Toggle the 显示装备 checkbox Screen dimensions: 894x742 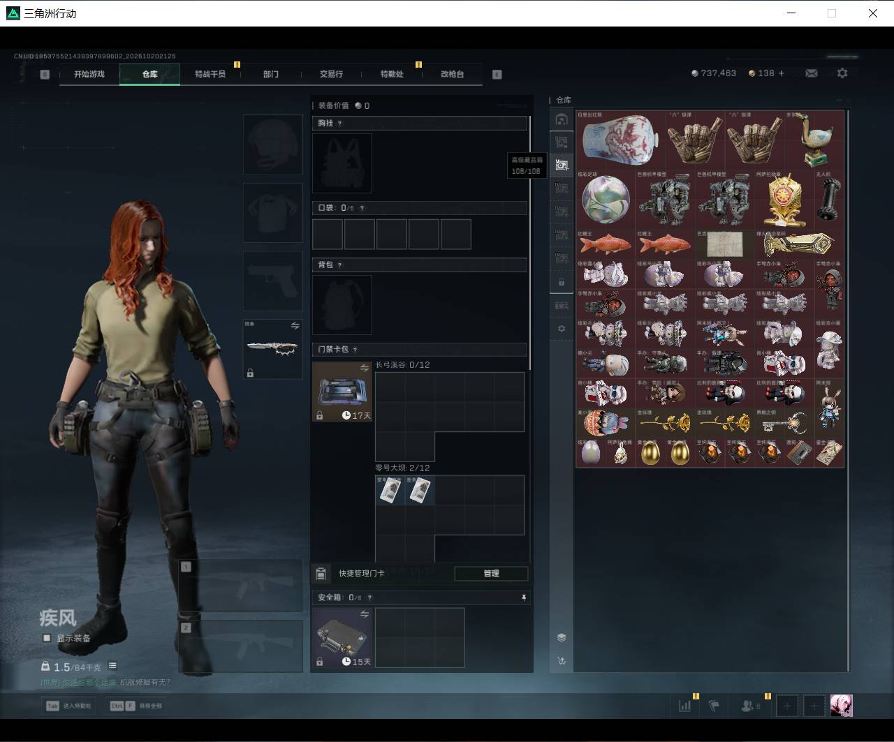pyautogui.click(x=47, y=638)
